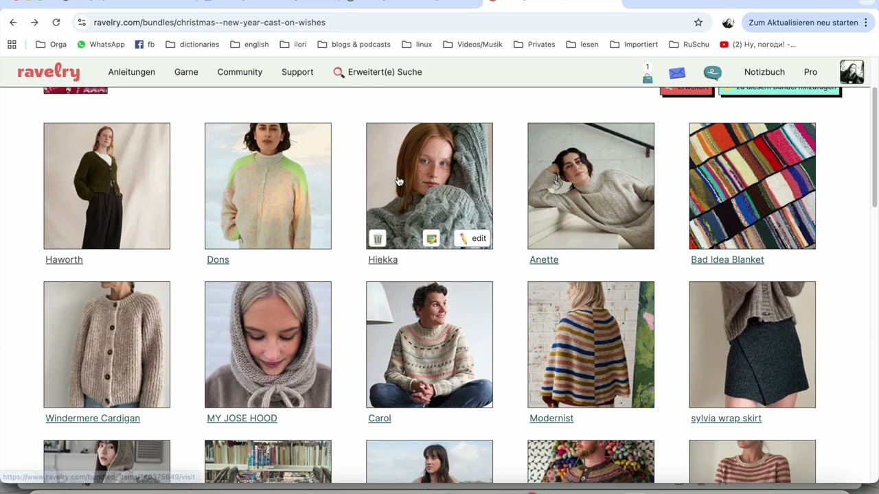The image size is (879, 494).
Task: Click the edit button on Hiekka
Action: click(x=472, y=238)
